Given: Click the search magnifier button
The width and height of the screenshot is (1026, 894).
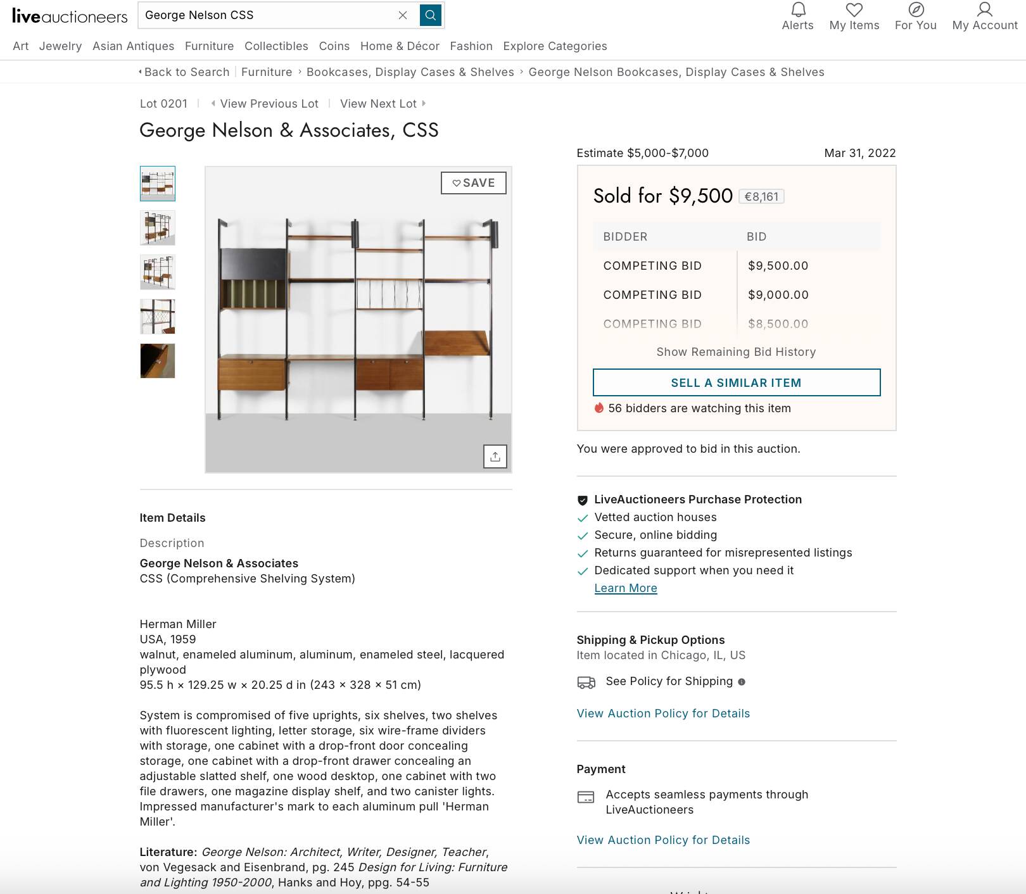Looking at the screenshot, I should [431, 15].
